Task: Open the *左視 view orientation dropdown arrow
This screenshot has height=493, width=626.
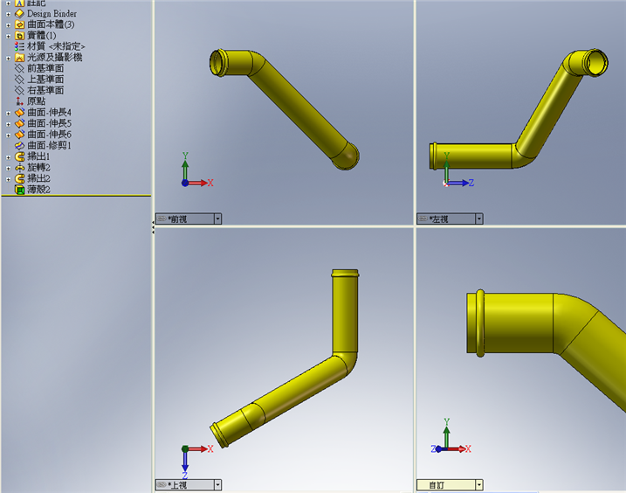Action: coord(479,219)
